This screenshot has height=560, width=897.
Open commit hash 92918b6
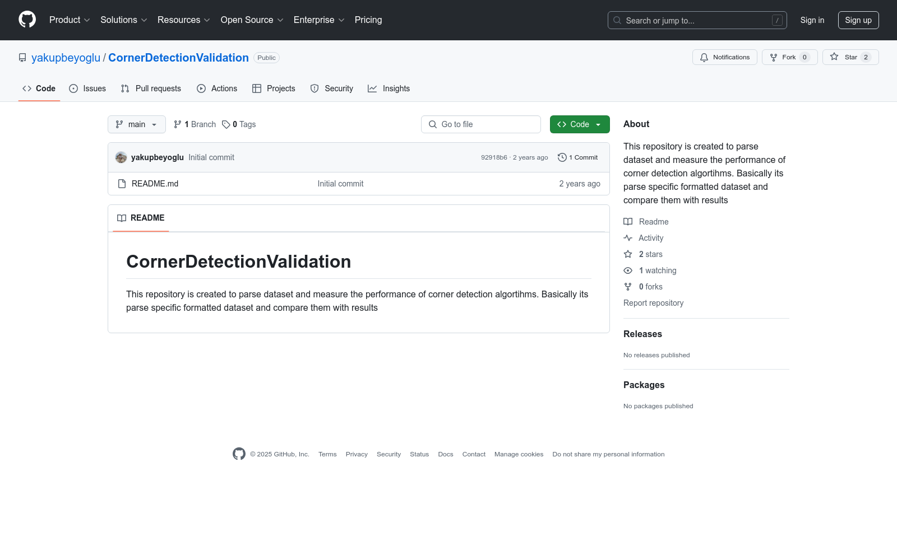[x=494, y=157]
